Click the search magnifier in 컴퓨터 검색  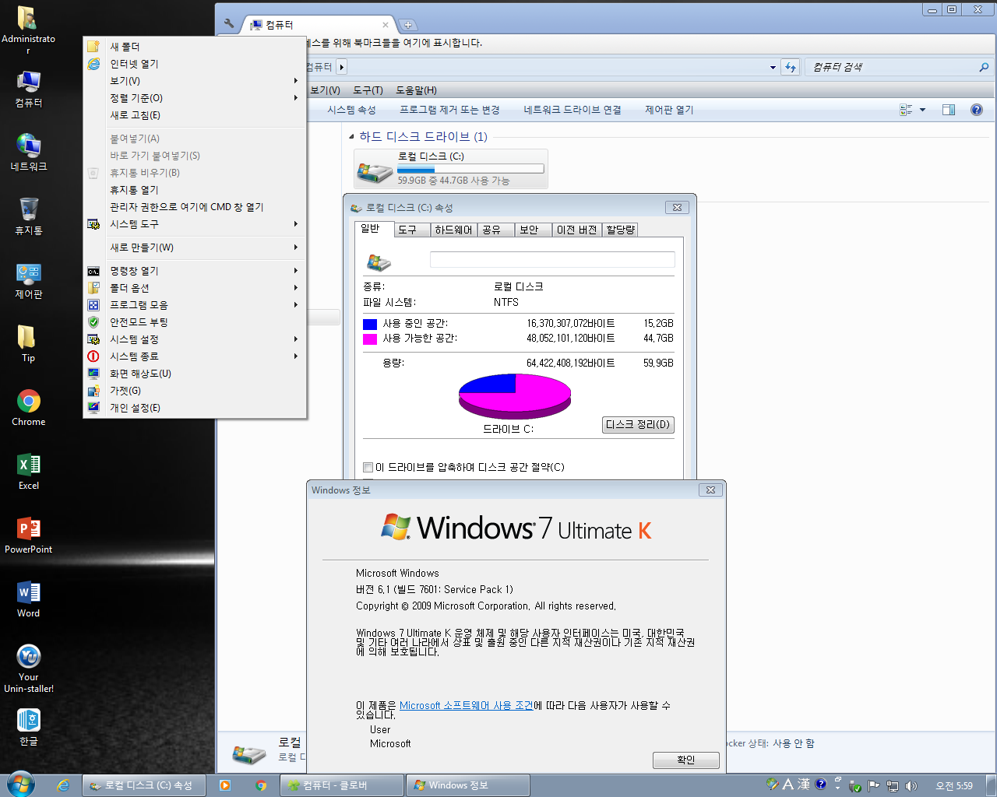pyautogui.click(x=984, y=67)
